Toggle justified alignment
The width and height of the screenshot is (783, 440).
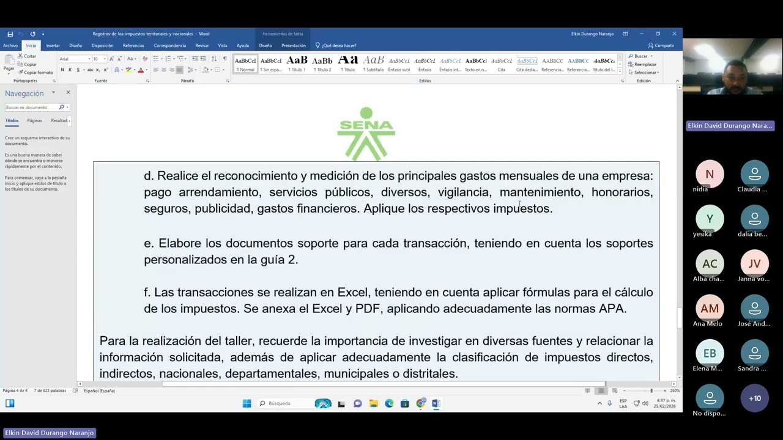(x=179, y=70)
